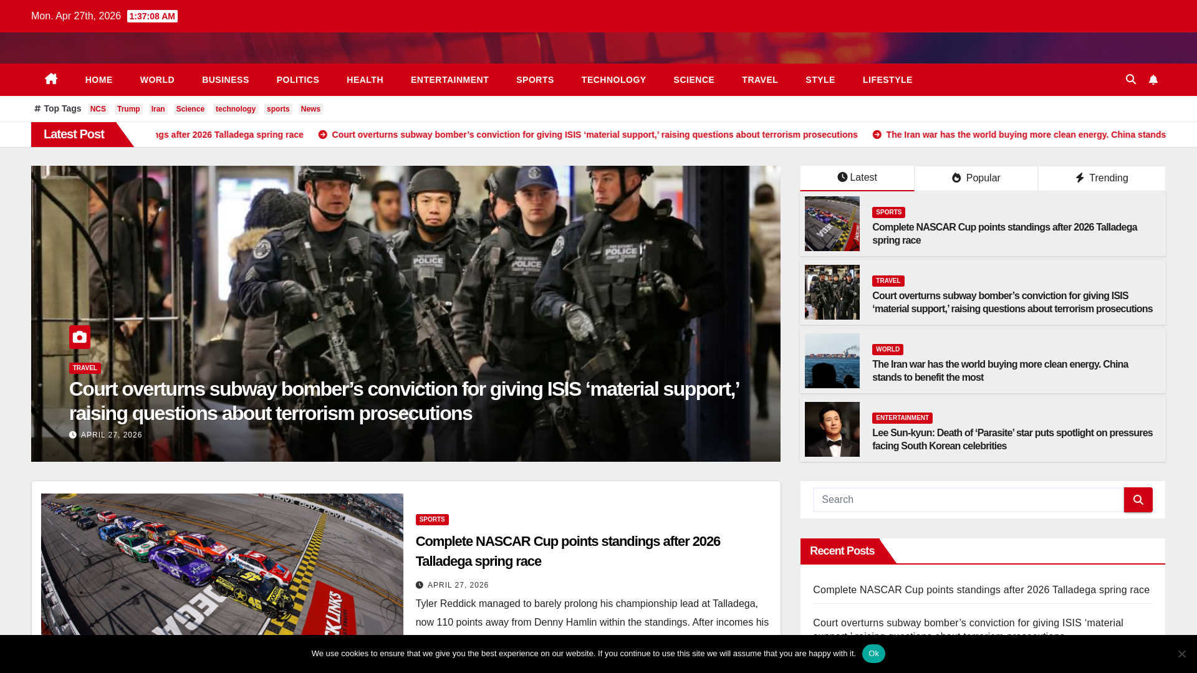Open sidebar NASCAR Cup points standings headline
This screenshot has height=673, width=1197.
pyautogui.click(x=1004, y=234)
